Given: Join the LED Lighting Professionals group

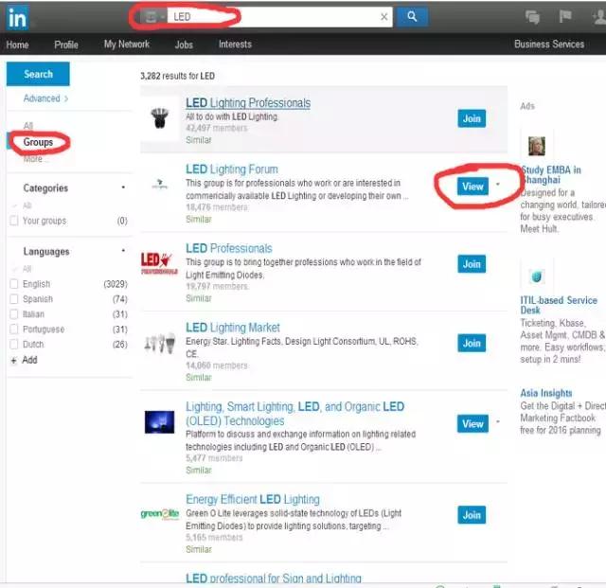Looking at the screenshot, I should (x=472, y=118).
